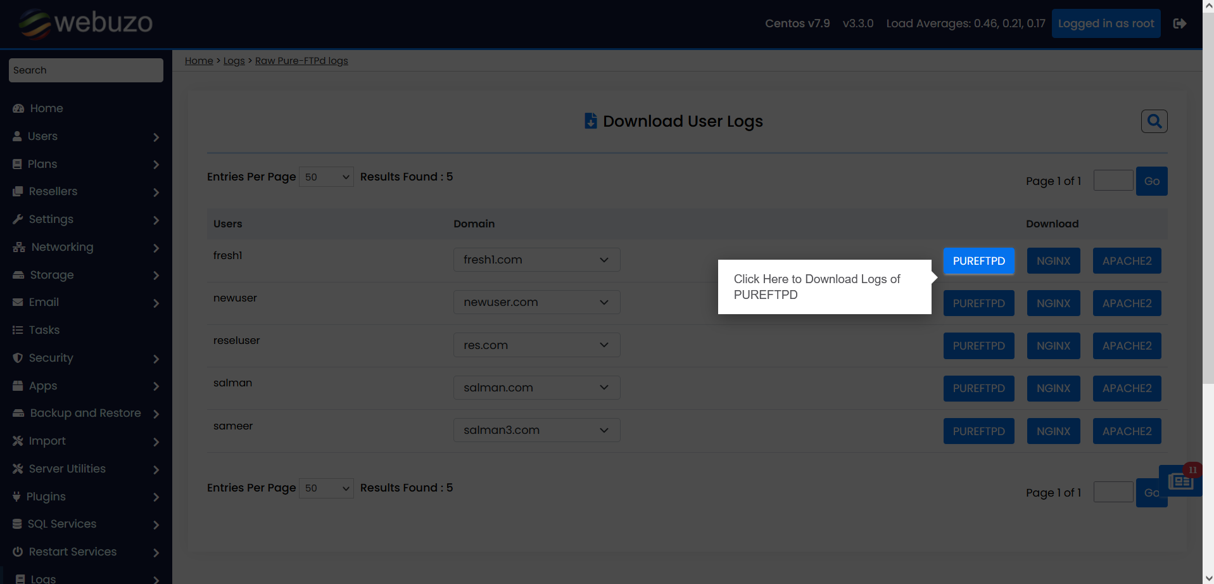Viewport: 1214px width, 584px height.
Task: Click the Apps box icon in sidebar
Action: coord(18,386)
